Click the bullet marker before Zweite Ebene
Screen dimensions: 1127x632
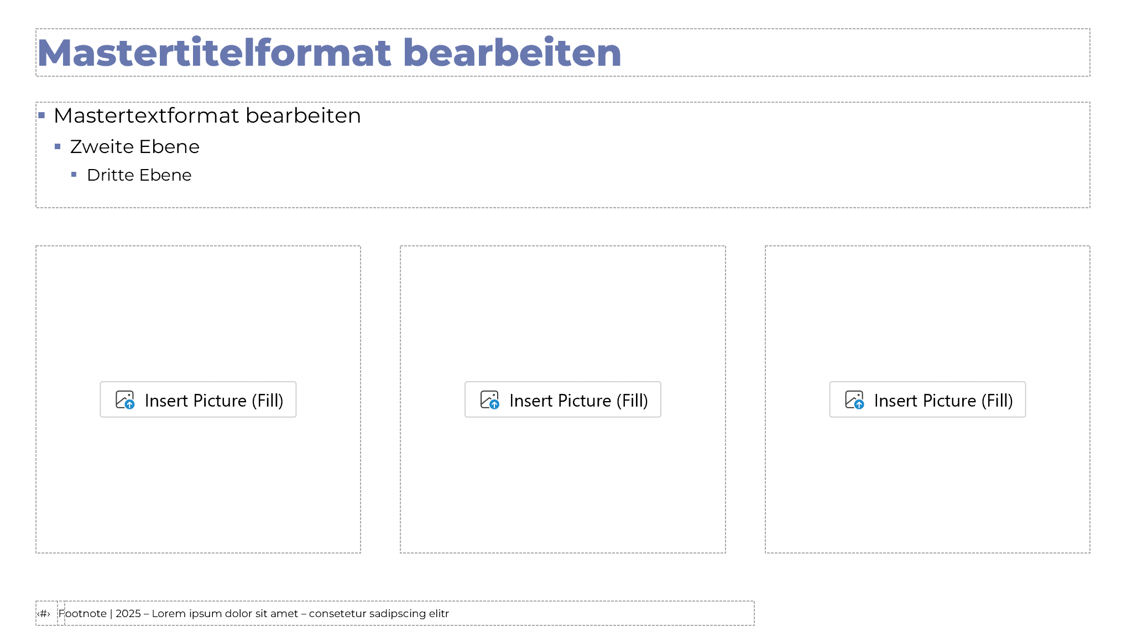58,146
